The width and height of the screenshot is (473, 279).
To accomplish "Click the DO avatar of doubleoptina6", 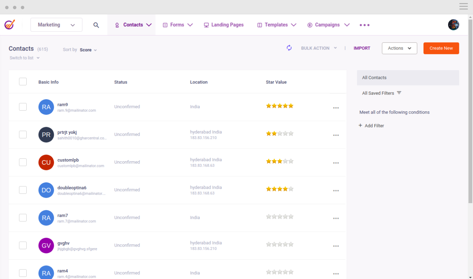I will [46, 190].
